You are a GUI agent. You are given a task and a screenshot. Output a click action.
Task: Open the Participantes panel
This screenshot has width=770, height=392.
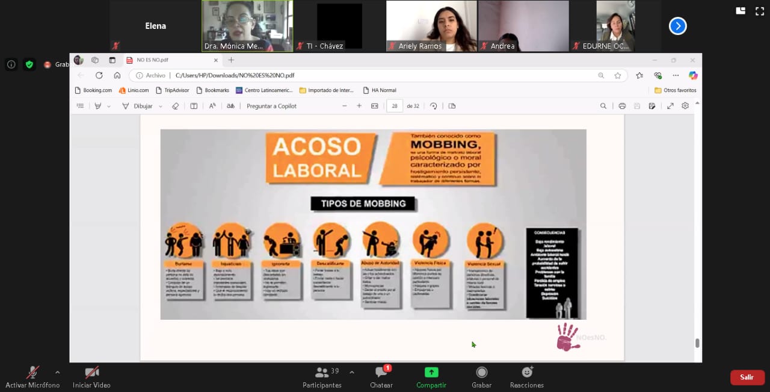322,373
